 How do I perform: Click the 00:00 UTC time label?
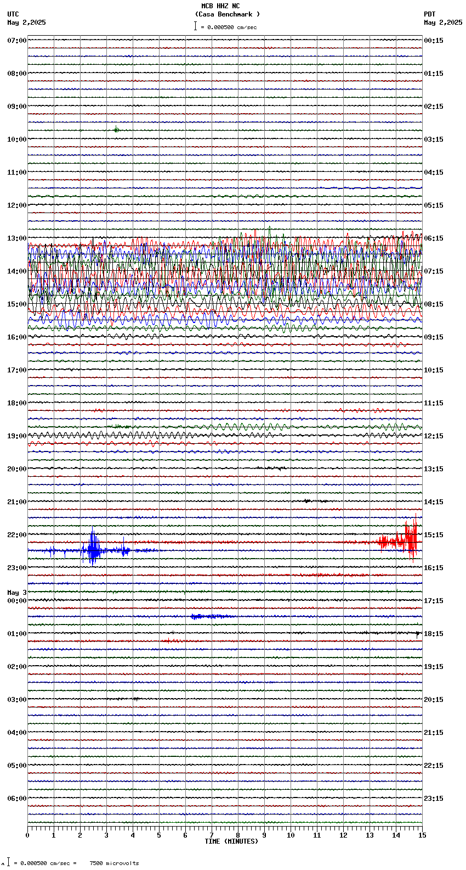(17, 601)
